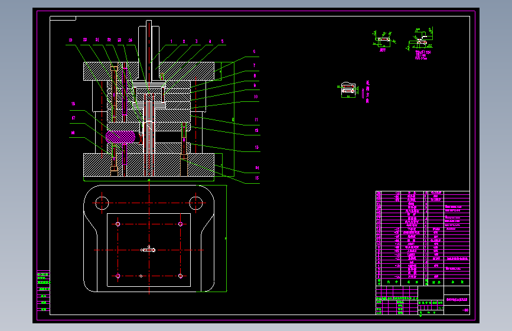The width and height of the screenshot is (512, 331).
Task: Click callout number 6 on the right
Action: click(255, 51)
